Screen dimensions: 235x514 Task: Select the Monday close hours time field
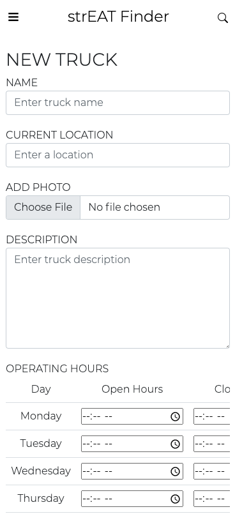212,416
